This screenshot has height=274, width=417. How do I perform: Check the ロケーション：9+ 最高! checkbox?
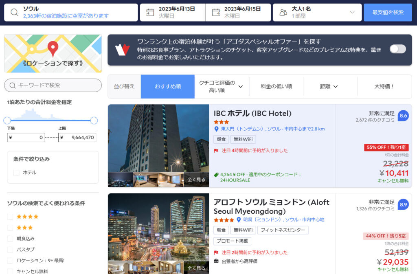point(10,260)
